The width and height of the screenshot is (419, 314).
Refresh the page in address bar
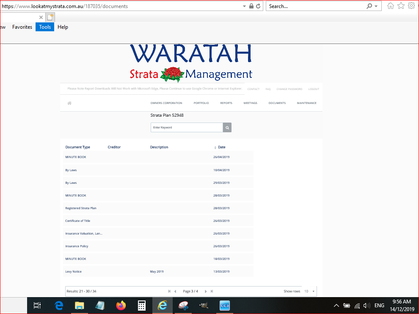(259, 6)
